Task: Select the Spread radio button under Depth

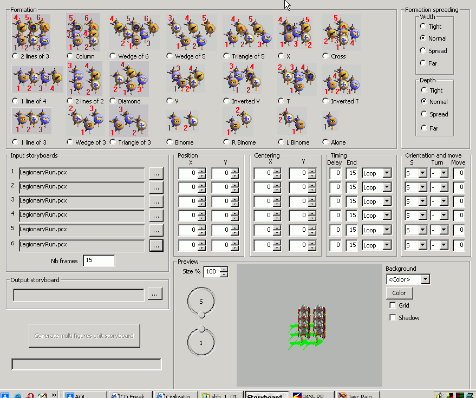Action: click(424, 114)
